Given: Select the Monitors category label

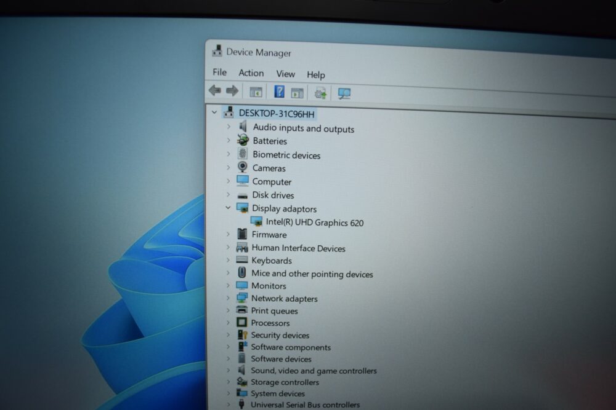Looking at the screenshot, I should click(x=269, y=286).
